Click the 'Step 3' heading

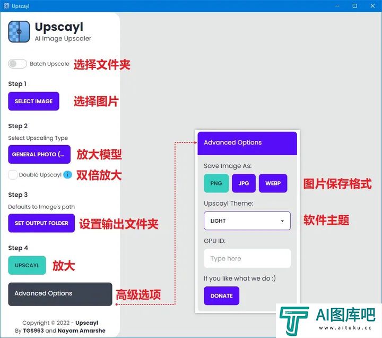coord(18,195)
